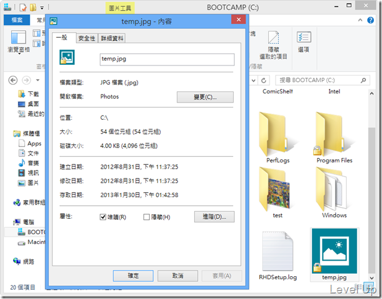Viewport: 382px width, 299px height.
Task: Click the drive icon in Explorer title bar
Action: pyautogui.click(x=7, y=7)
